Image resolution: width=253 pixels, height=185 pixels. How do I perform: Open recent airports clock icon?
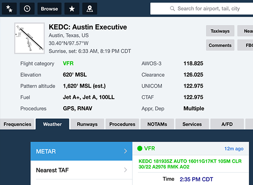(x=27, y=8)
